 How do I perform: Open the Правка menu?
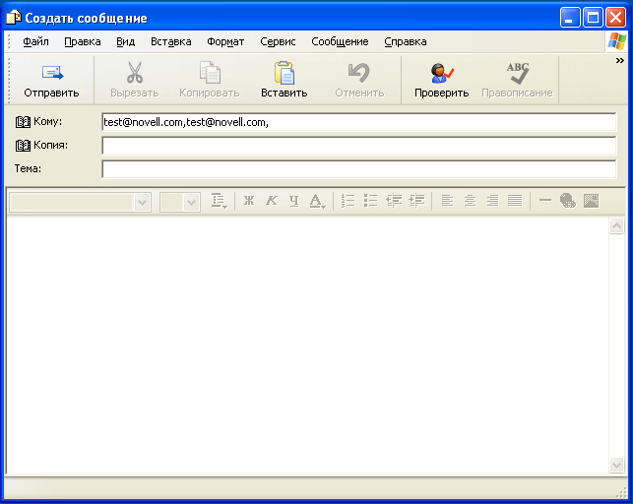pyautogui.click(x=83, y=41)
